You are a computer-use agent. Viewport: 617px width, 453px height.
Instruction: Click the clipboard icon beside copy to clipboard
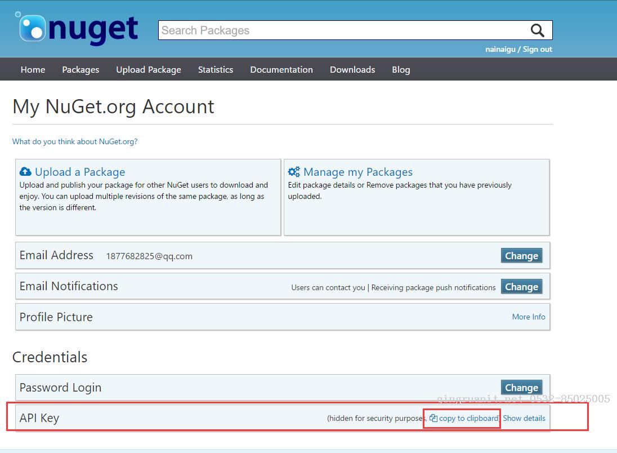pyautogui.click(x=433, y=418)
